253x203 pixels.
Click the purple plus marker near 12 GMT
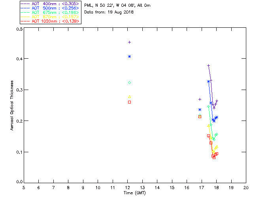pyautogui.click(x=129, y=42)
